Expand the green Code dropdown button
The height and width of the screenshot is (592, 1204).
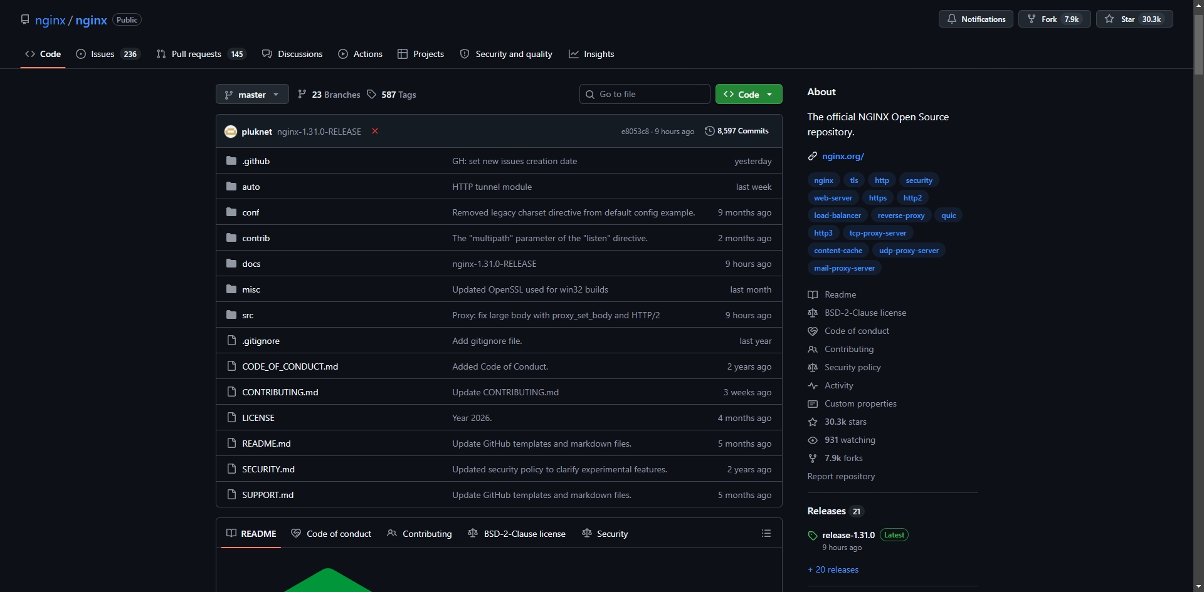pos(749,95)
